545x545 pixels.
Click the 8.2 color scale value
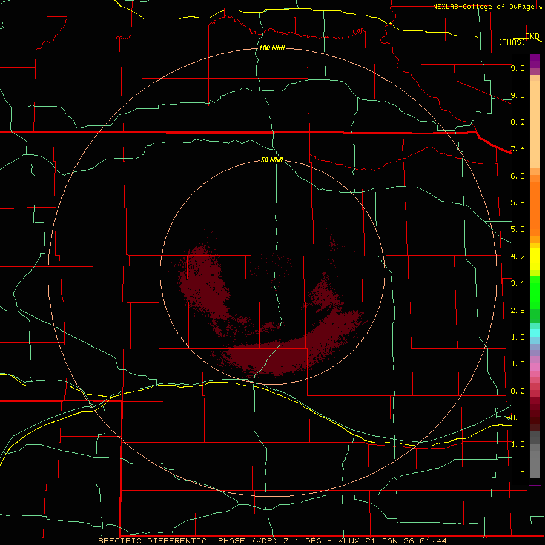point(518,122)
